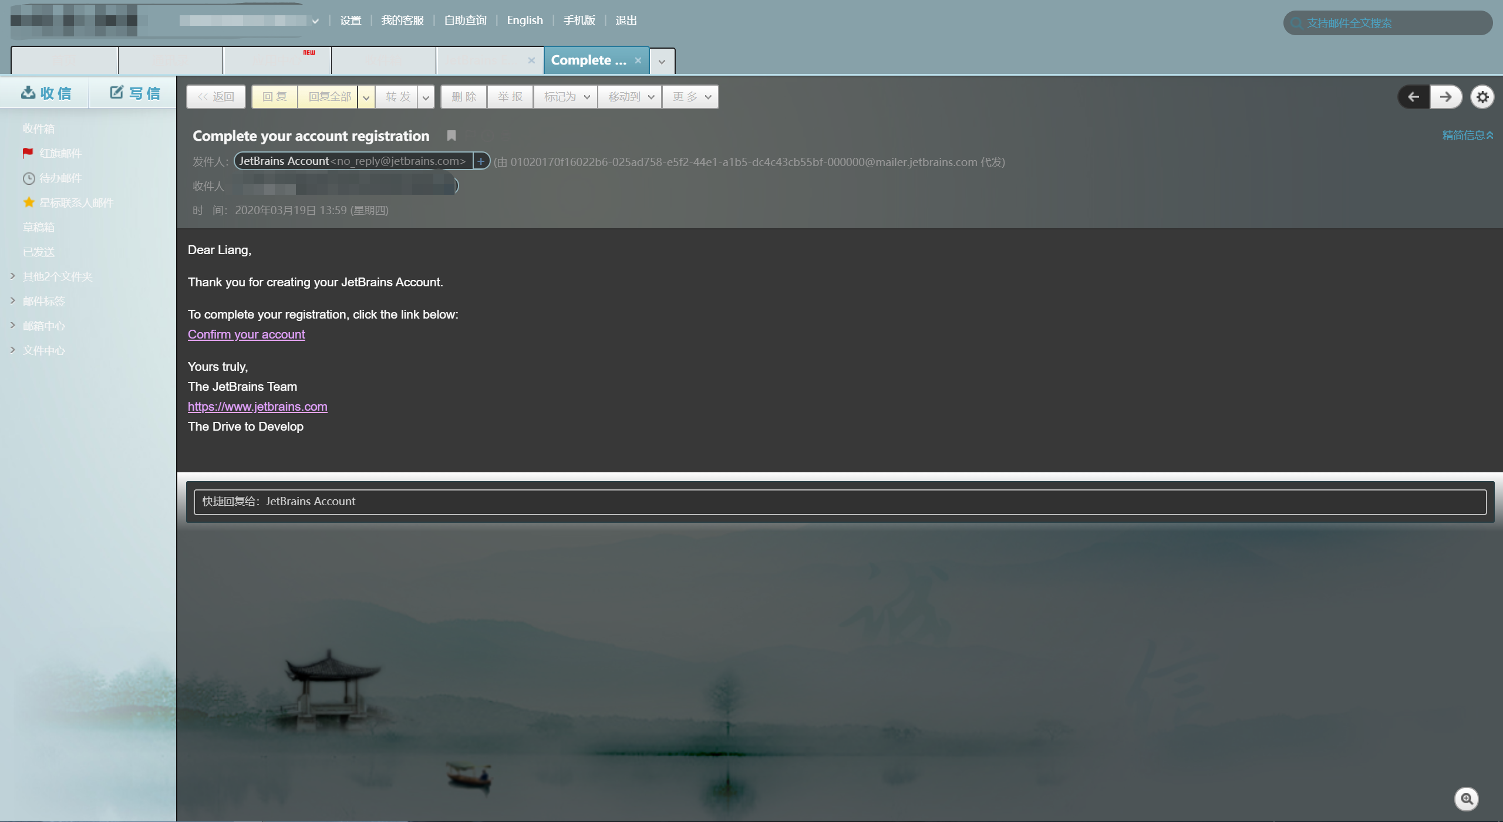
Task: Open reading settings gear icon
Action: click(1482, 97)
